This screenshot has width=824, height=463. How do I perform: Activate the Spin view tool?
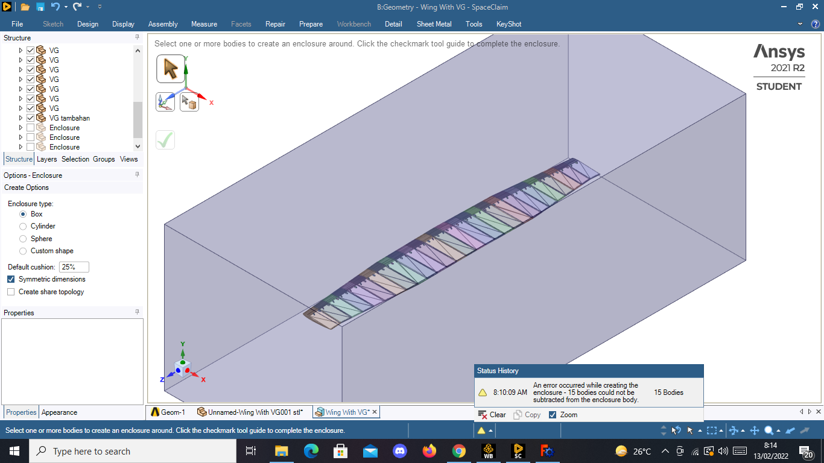[x=734, y=430]
